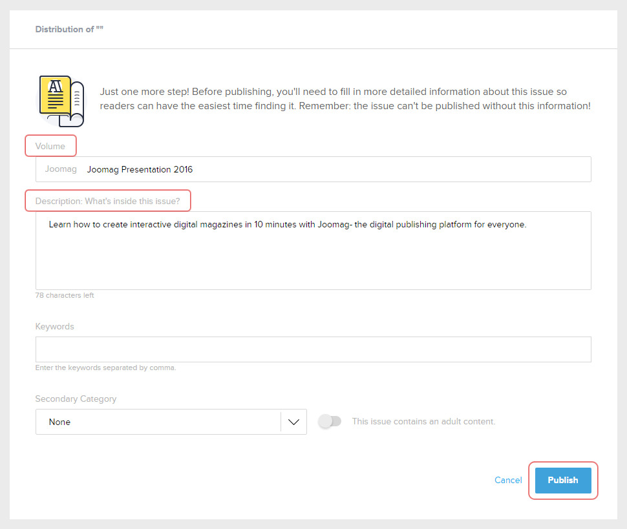Click the Keywords field label

pyautogui.click(x=55, y=326)
